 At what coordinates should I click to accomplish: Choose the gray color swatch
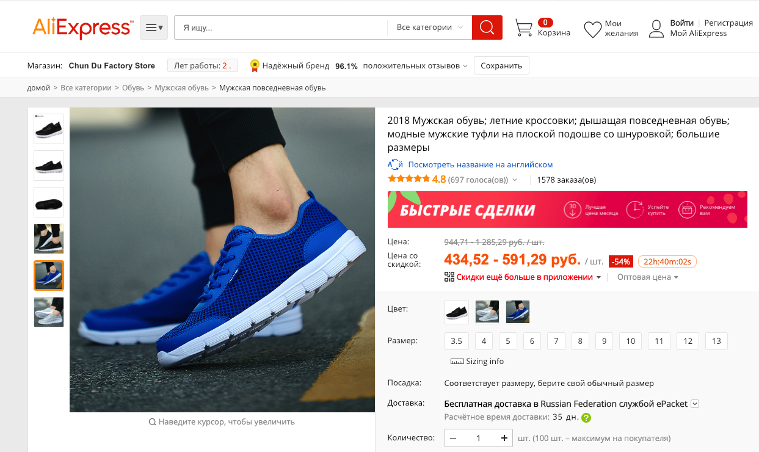click(487, 312)
